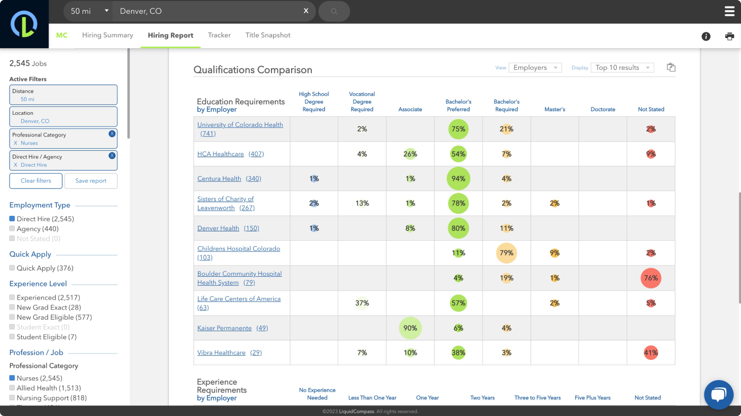The image size is (741, 416).
Task: Open Sisters of Charity of Leavenworth link
Action: pos(225,203)
